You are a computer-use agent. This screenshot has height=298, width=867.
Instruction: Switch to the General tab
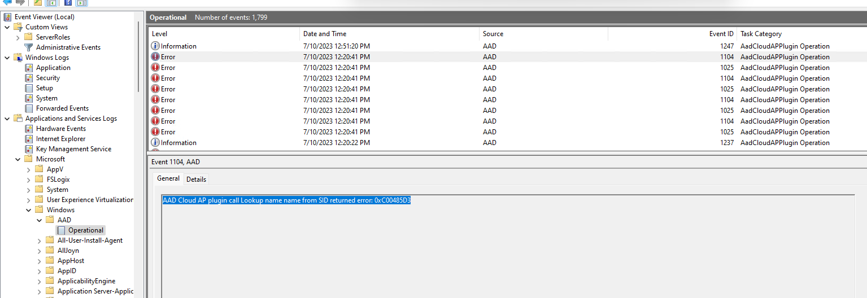tap(168, 178)
